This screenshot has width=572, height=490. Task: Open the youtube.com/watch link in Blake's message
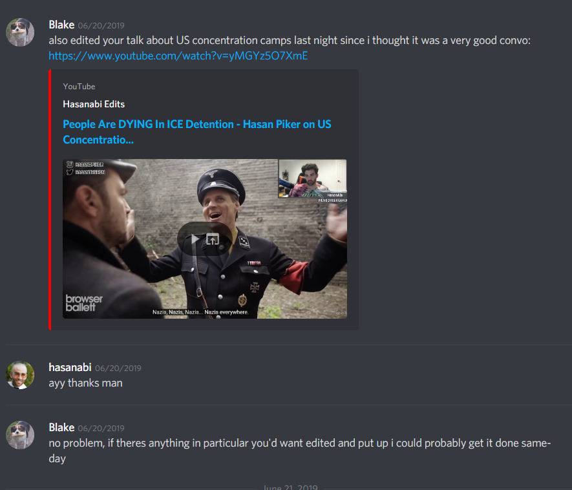point(178,56)
